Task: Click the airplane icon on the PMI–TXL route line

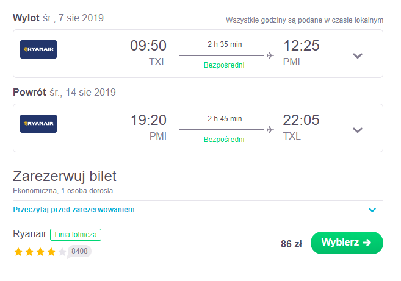Action: pos(270,130)
